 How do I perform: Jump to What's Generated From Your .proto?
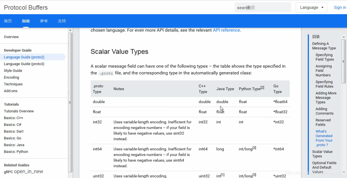(x=324, y=138)
